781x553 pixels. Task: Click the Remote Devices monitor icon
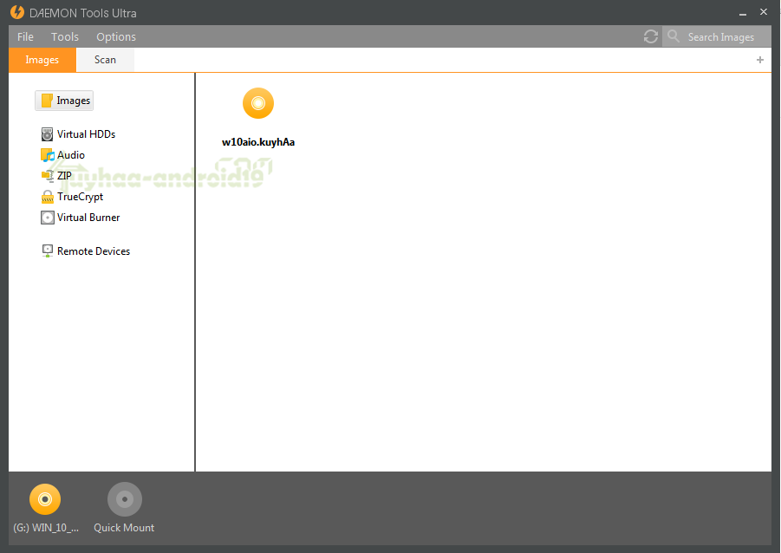point(48,251)
